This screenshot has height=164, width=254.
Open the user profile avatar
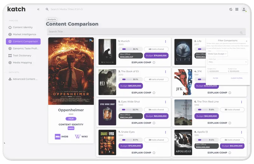pos(244,9)
